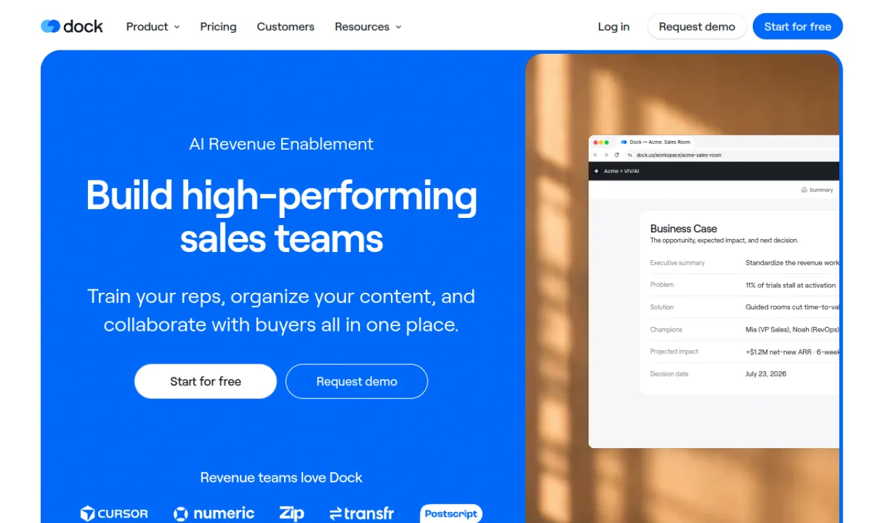Screen dimensions: 872x523
Task: Click the Business Case heading in mockup
Action: click(683, 229)
